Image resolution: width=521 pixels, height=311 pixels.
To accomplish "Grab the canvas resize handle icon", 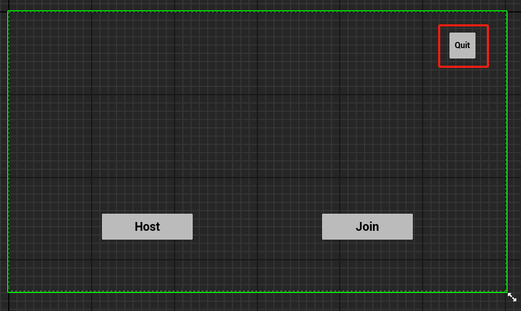I will point(512,297).
